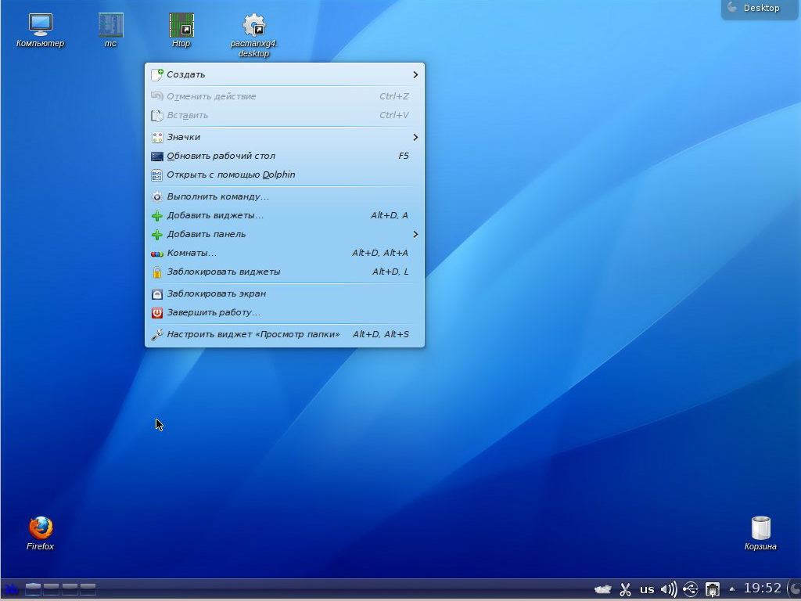801x601 pixels.
Task: Choose Комнаты… menu entry
Action: pos(285,253)
